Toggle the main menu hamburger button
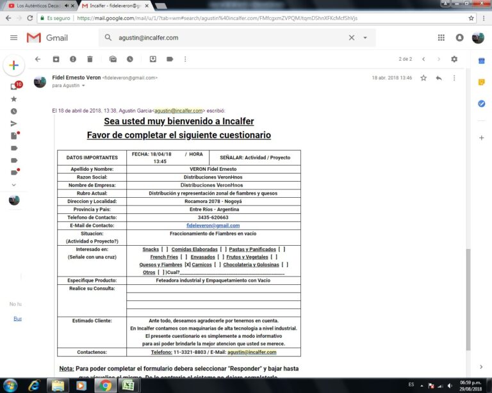The image size is (492, 393). 13,38
